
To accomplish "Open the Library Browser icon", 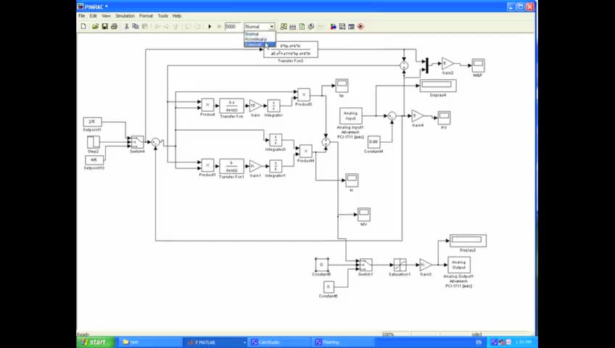I will click(333, 26).
